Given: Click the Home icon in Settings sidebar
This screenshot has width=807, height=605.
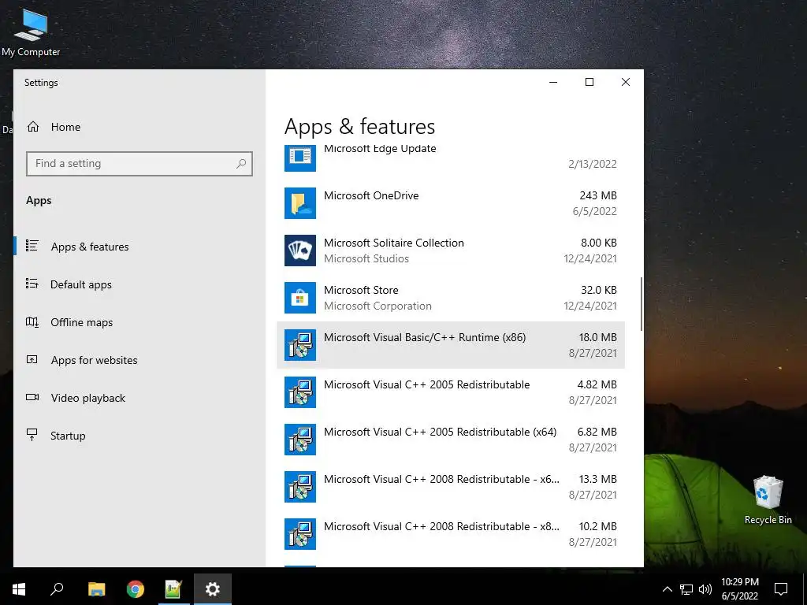Looking at the screenshot, I should [x=33, y=127].
